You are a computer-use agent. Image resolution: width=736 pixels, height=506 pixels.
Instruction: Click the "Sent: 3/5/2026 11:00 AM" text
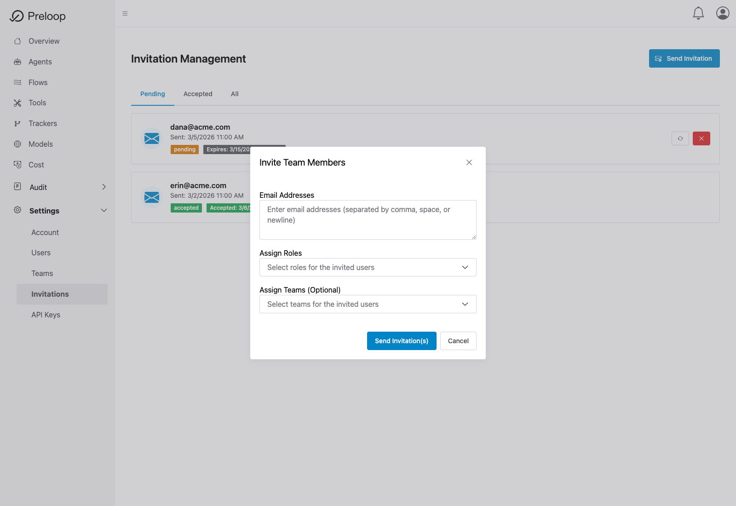(x=207, y=137)
